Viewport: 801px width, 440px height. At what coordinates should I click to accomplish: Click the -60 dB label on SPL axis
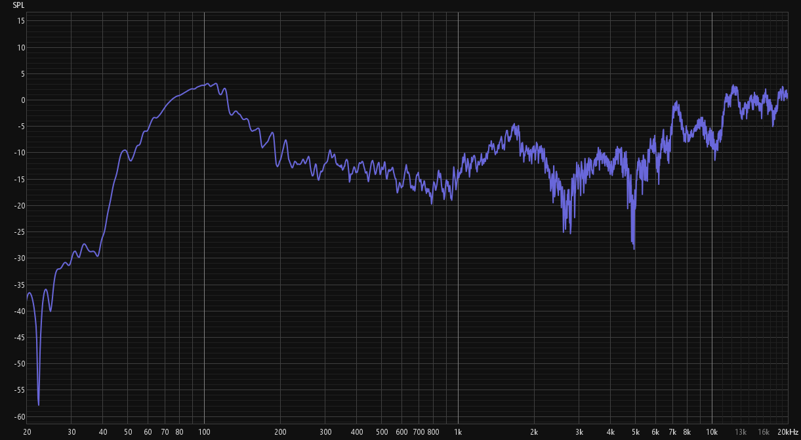pos(20,416)
